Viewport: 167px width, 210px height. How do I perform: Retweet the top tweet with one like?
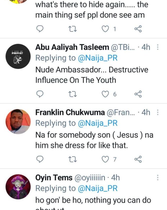coord(73,29)
